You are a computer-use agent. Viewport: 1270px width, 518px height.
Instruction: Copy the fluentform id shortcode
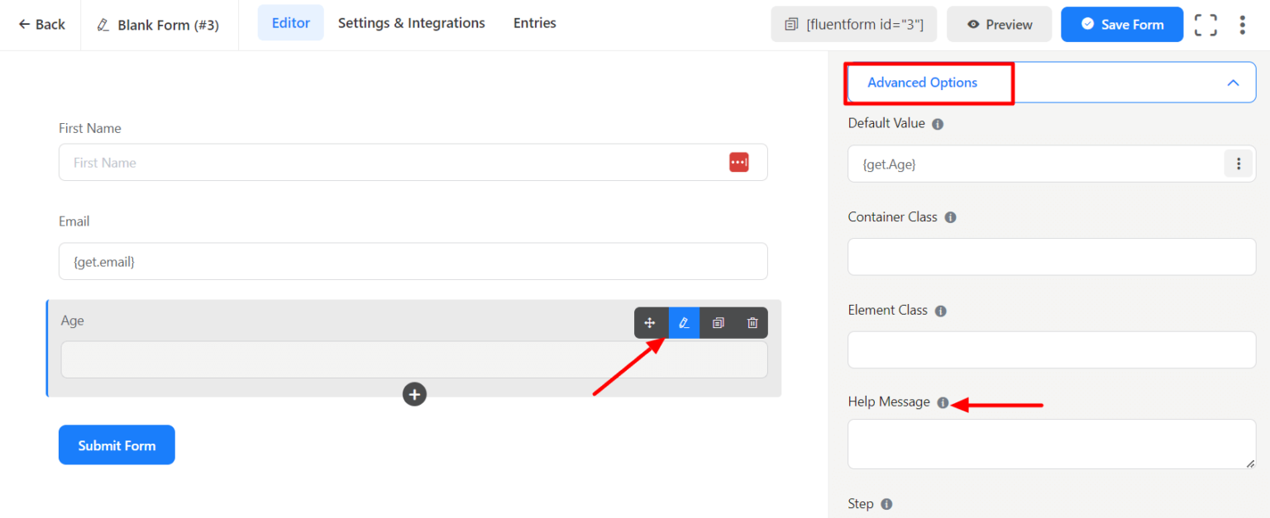click(853, 24)
